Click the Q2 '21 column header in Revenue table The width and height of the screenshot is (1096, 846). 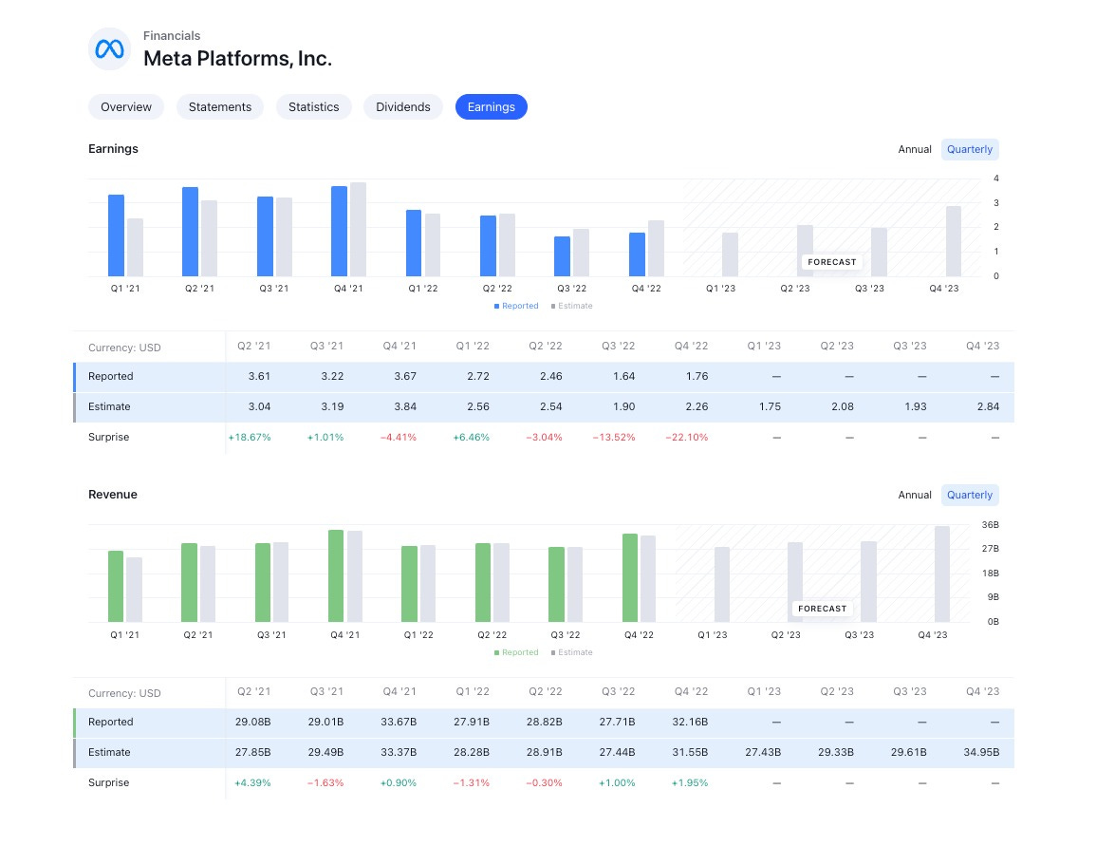(253, 691)
